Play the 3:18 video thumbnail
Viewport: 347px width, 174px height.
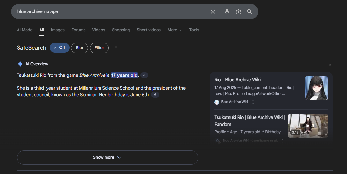click(x=308, y=126)
